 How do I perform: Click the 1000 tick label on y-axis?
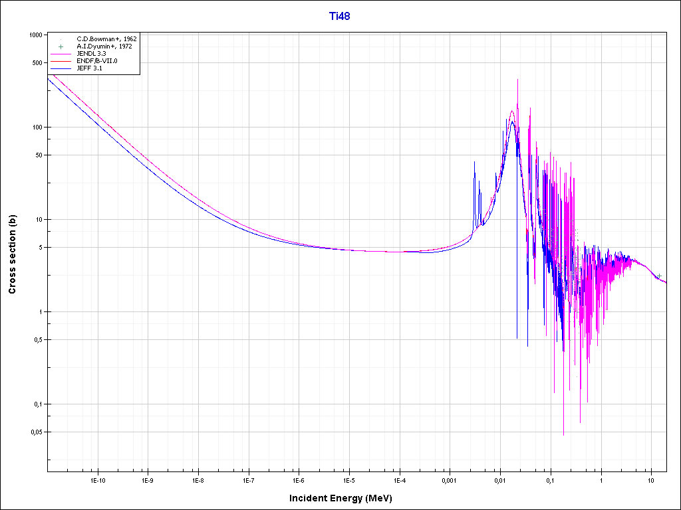(x=36, y=35)
